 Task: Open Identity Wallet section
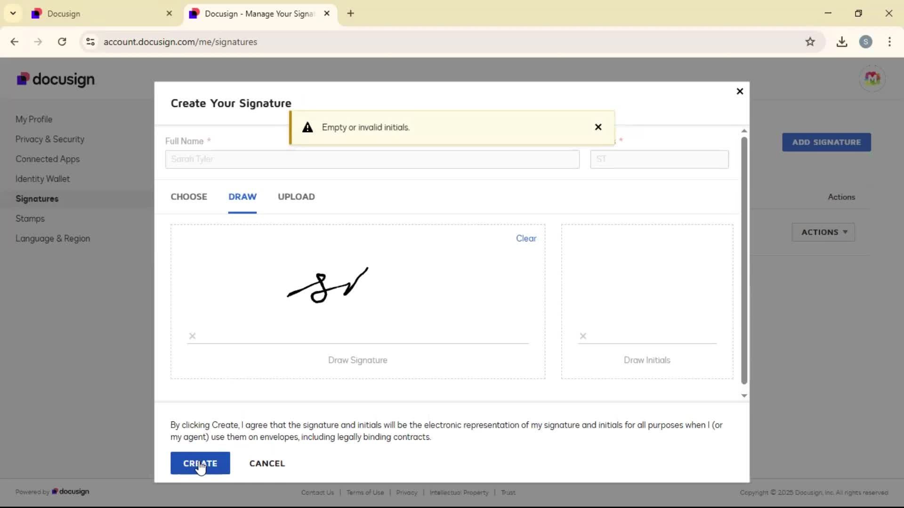(x=42, y=179)
